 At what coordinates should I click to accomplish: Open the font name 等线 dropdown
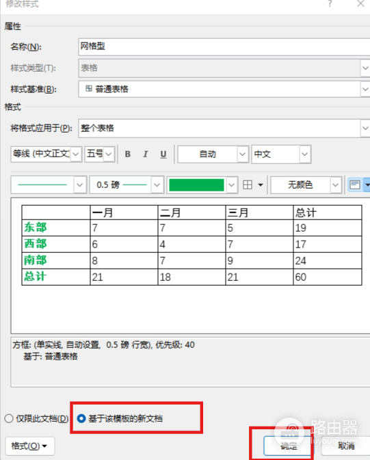point(76,154)
